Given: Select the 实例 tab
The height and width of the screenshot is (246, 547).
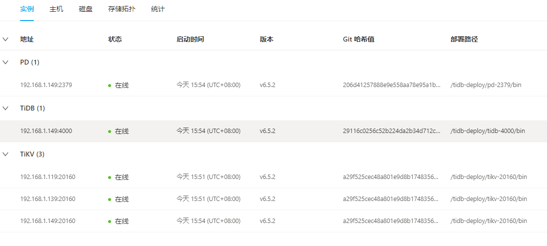Looking at the screenshot, I should [x=27, y=9].
